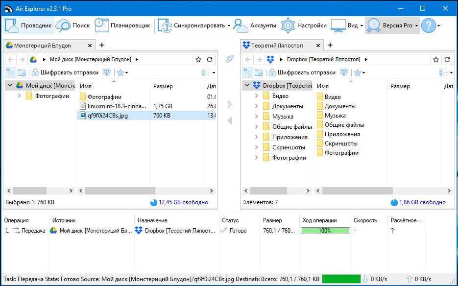This screenshot has width=458, height=286.
Task: Click the new folder icon in the left pane
Action: [22, 72]
